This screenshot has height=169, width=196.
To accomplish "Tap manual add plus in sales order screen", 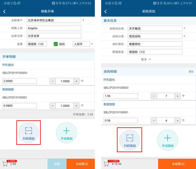I will [66, 131].
